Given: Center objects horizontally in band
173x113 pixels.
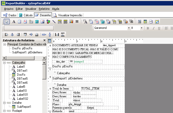Looking at the screenshot, I should point(57,35).
